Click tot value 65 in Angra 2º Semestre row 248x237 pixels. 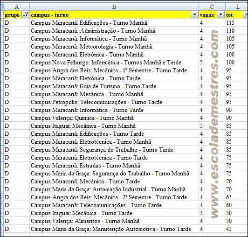click(229, 197)
